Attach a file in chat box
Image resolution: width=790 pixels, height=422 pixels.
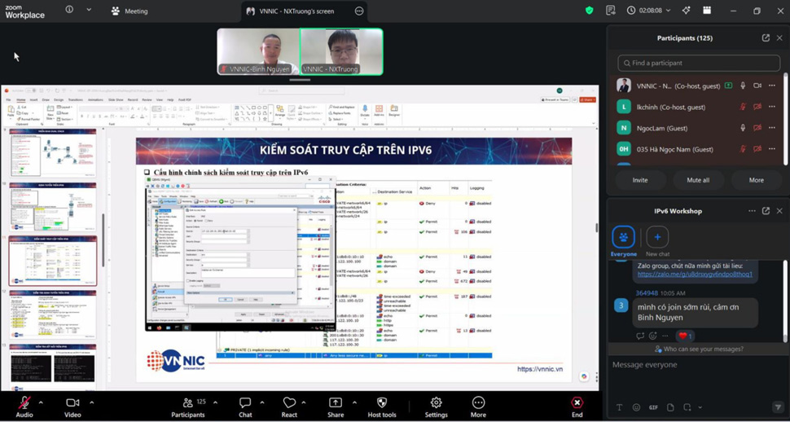click(x=670, y=407)
